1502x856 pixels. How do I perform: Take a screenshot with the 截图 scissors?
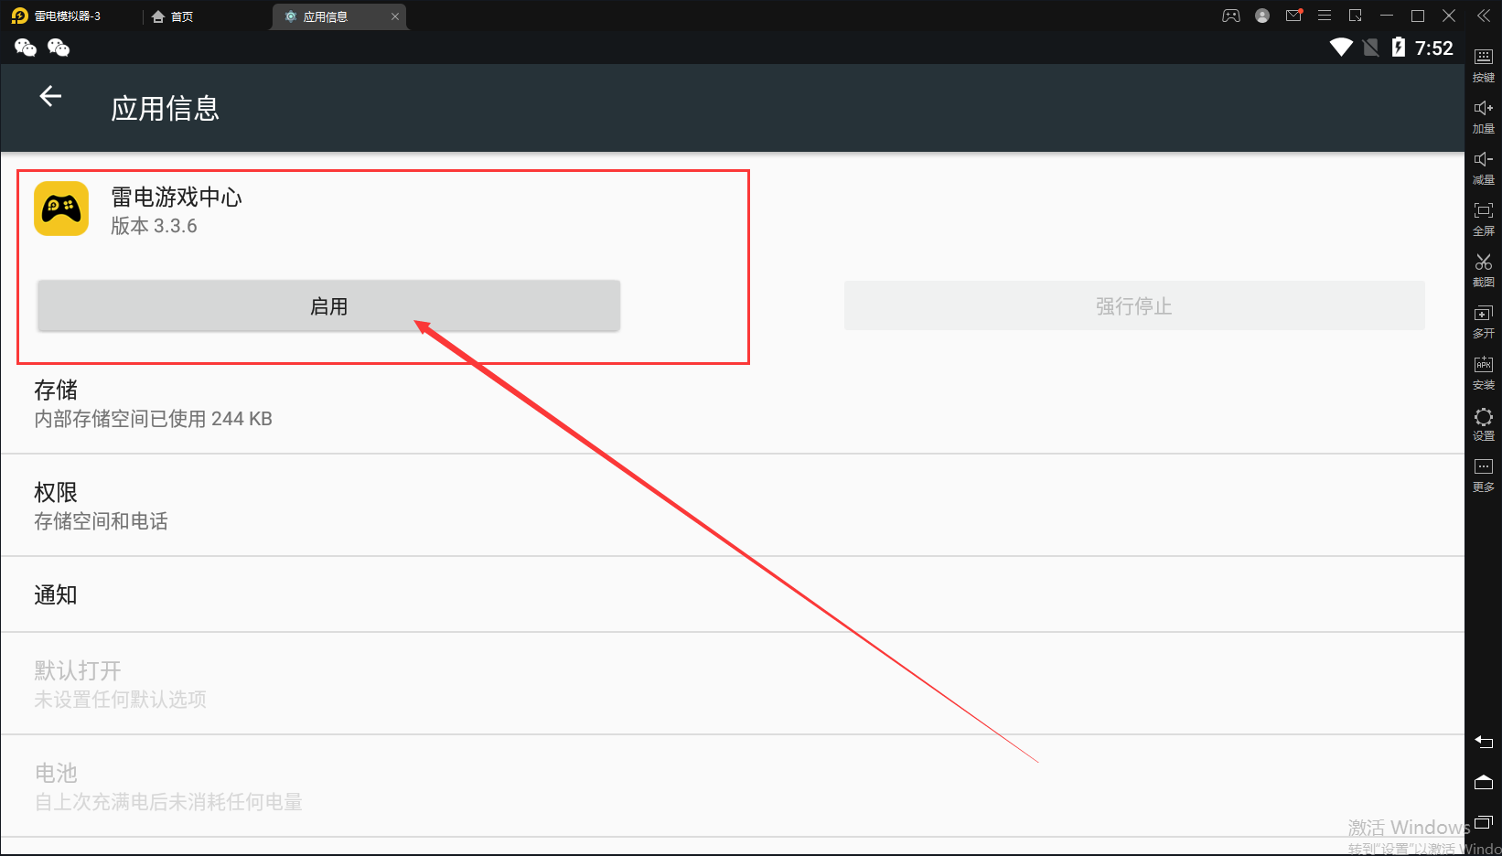[x=1483, y=268]
